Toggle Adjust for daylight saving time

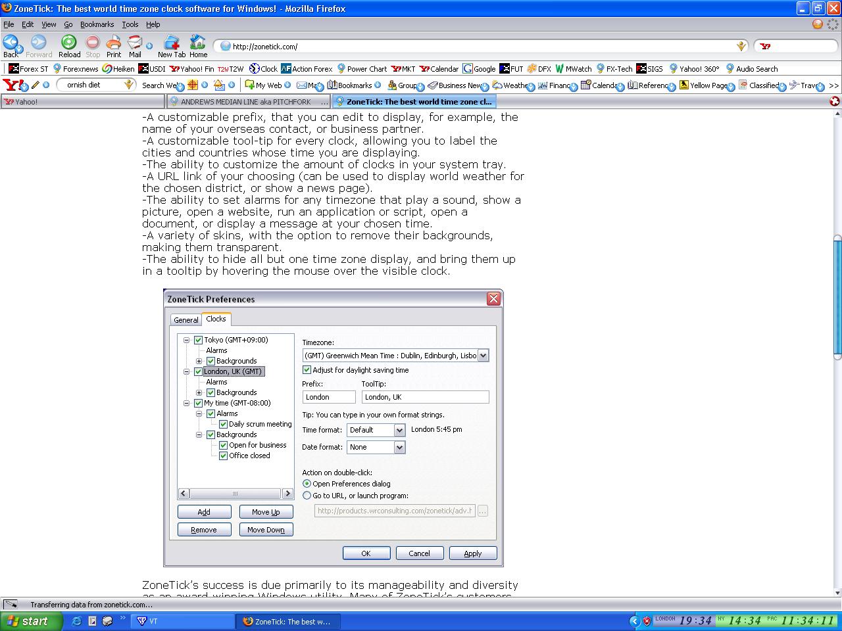(307, 370)
